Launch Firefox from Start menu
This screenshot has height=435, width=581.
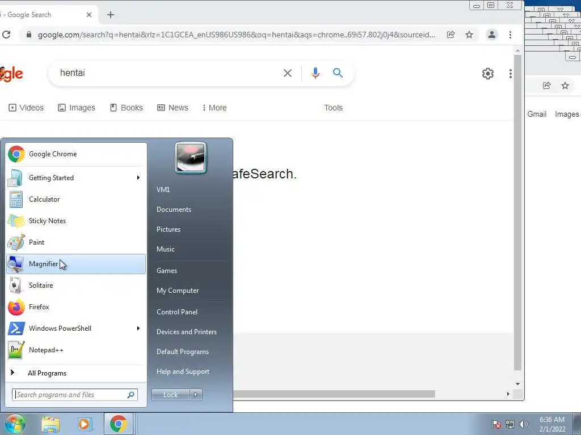coord(76,306)
